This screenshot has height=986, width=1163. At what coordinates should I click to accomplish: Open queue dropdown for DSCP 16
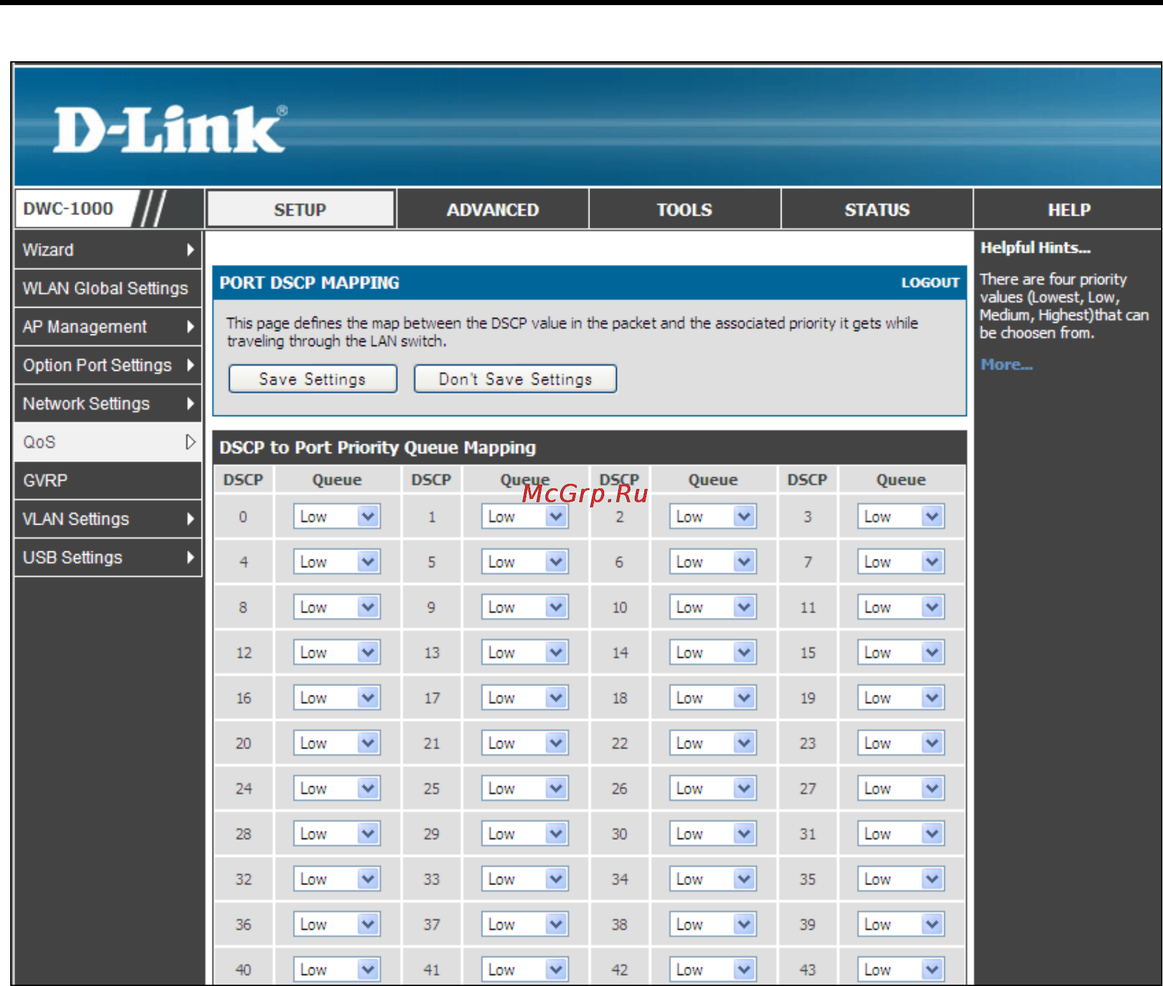tap(337, 698)
